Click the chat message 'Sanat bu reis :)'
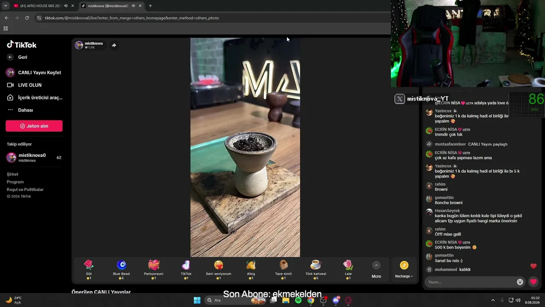545x307 pixels. point(448,261)
